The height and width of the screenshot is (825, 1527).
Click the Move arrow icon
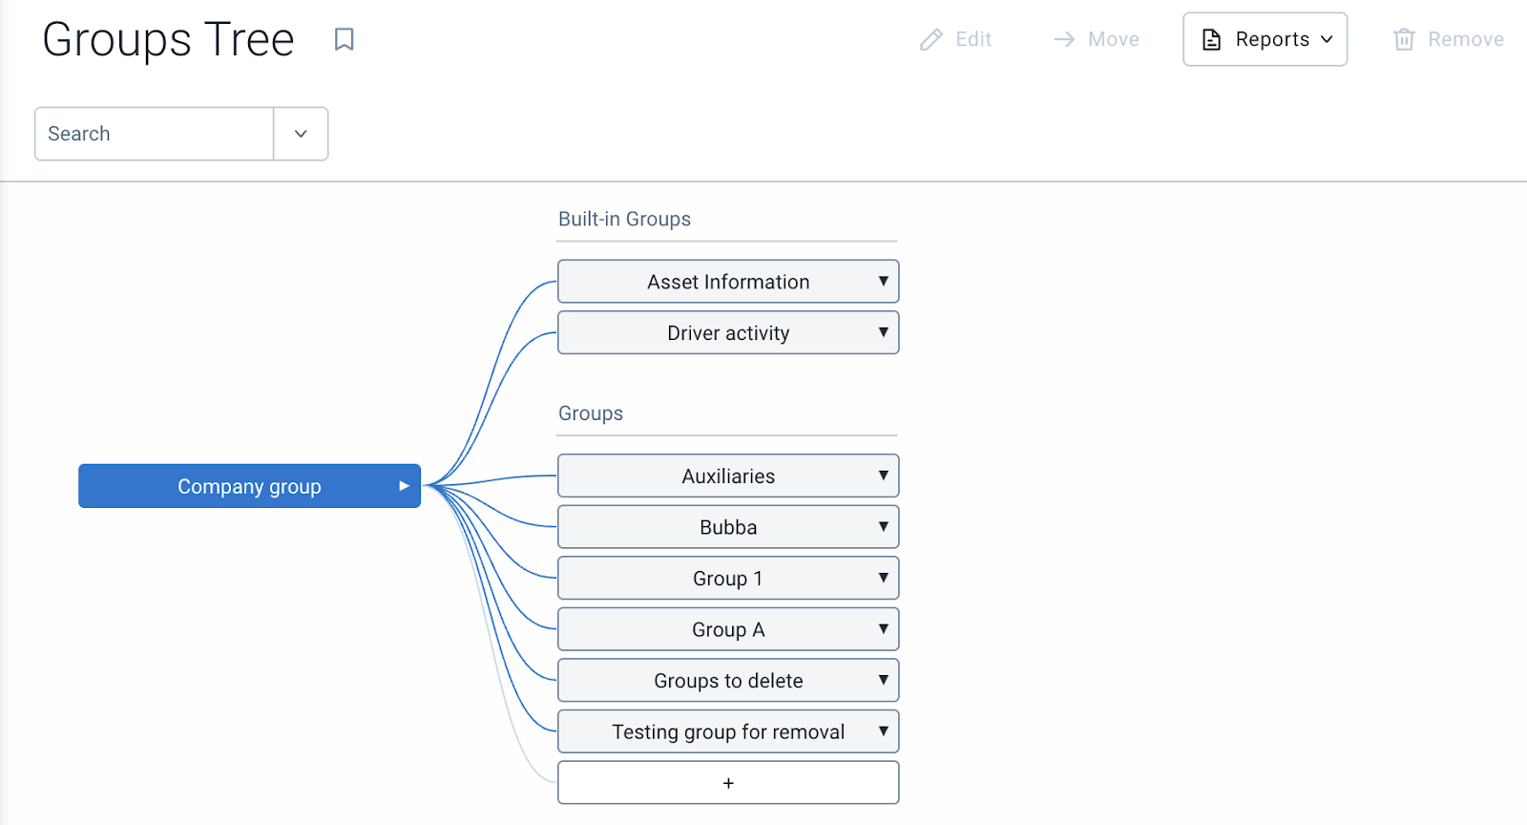pyautogui.click(x=1064, y=39)
